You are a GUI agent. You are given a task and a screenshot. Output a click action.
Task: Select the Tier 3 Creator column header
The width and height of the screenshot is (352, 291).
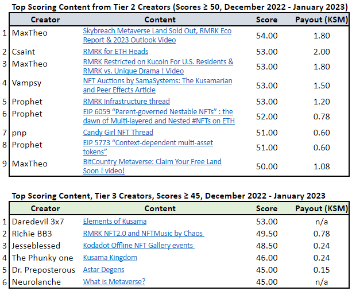pyautogui.click(x=45, y=208)
